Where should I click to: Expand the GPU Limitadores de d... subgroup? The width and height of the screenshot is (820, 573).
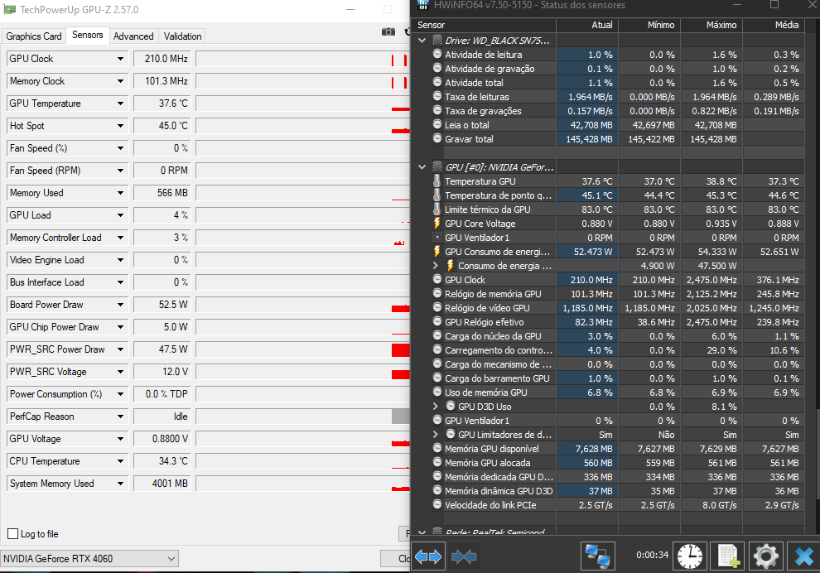[x=436, y=435]
